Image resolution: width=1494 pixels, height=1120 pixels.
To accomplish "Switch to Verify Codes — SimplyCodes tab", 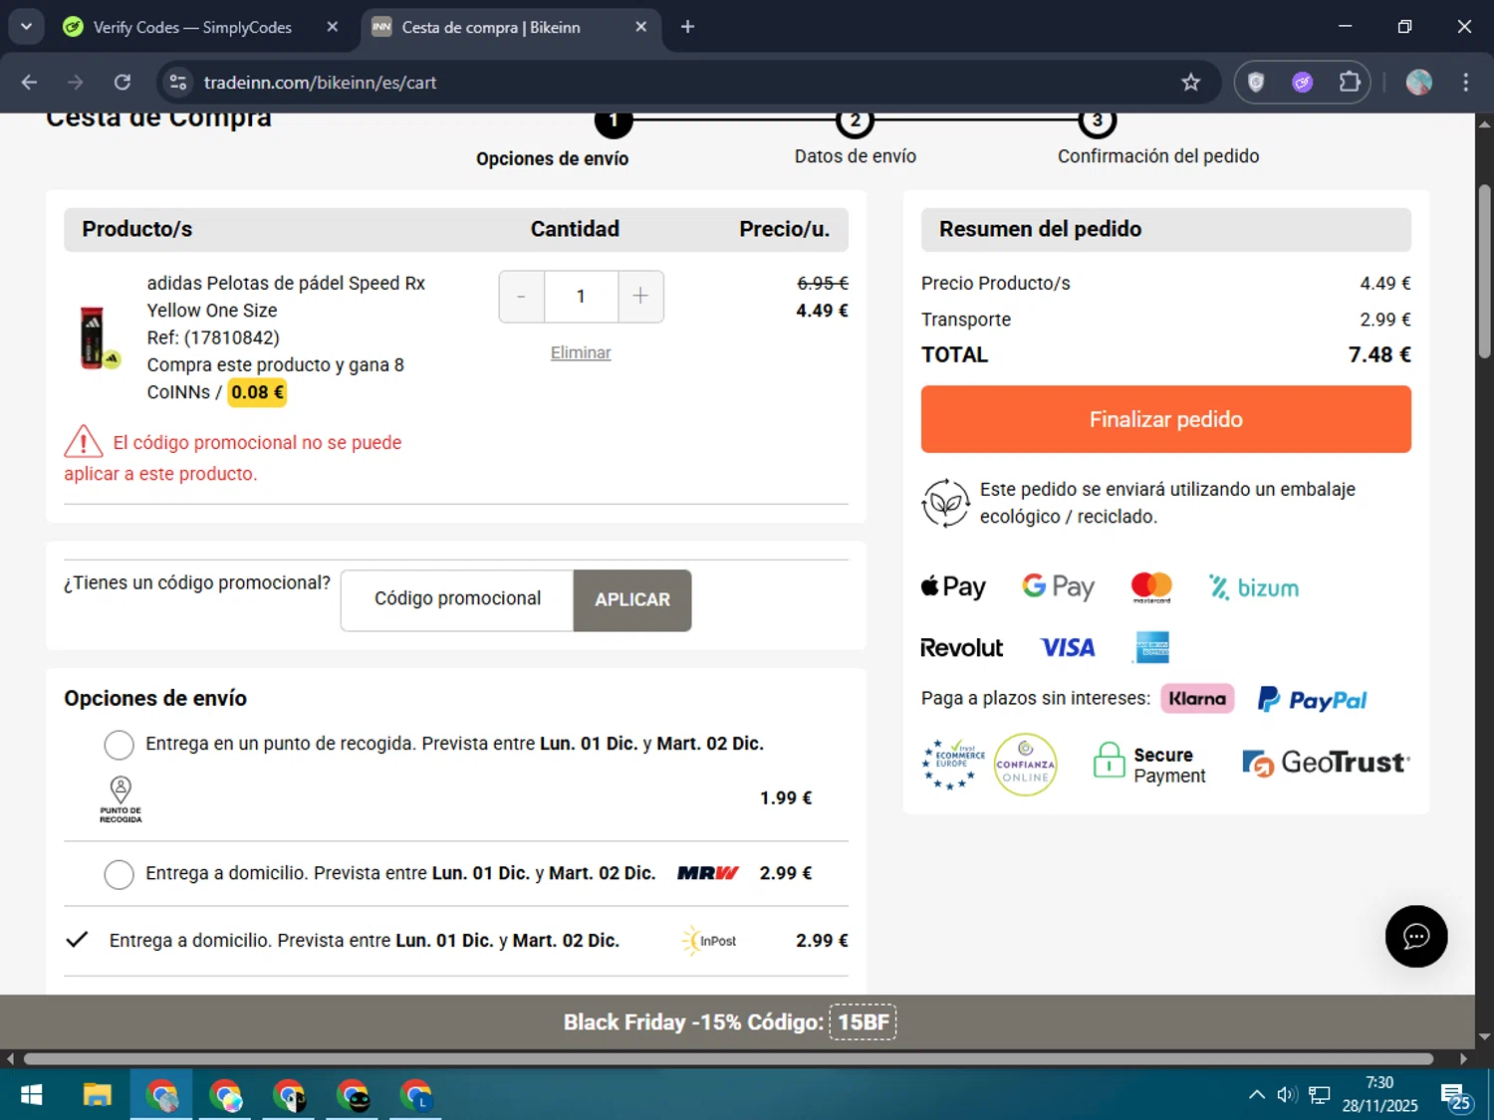I will click(192, 28).
